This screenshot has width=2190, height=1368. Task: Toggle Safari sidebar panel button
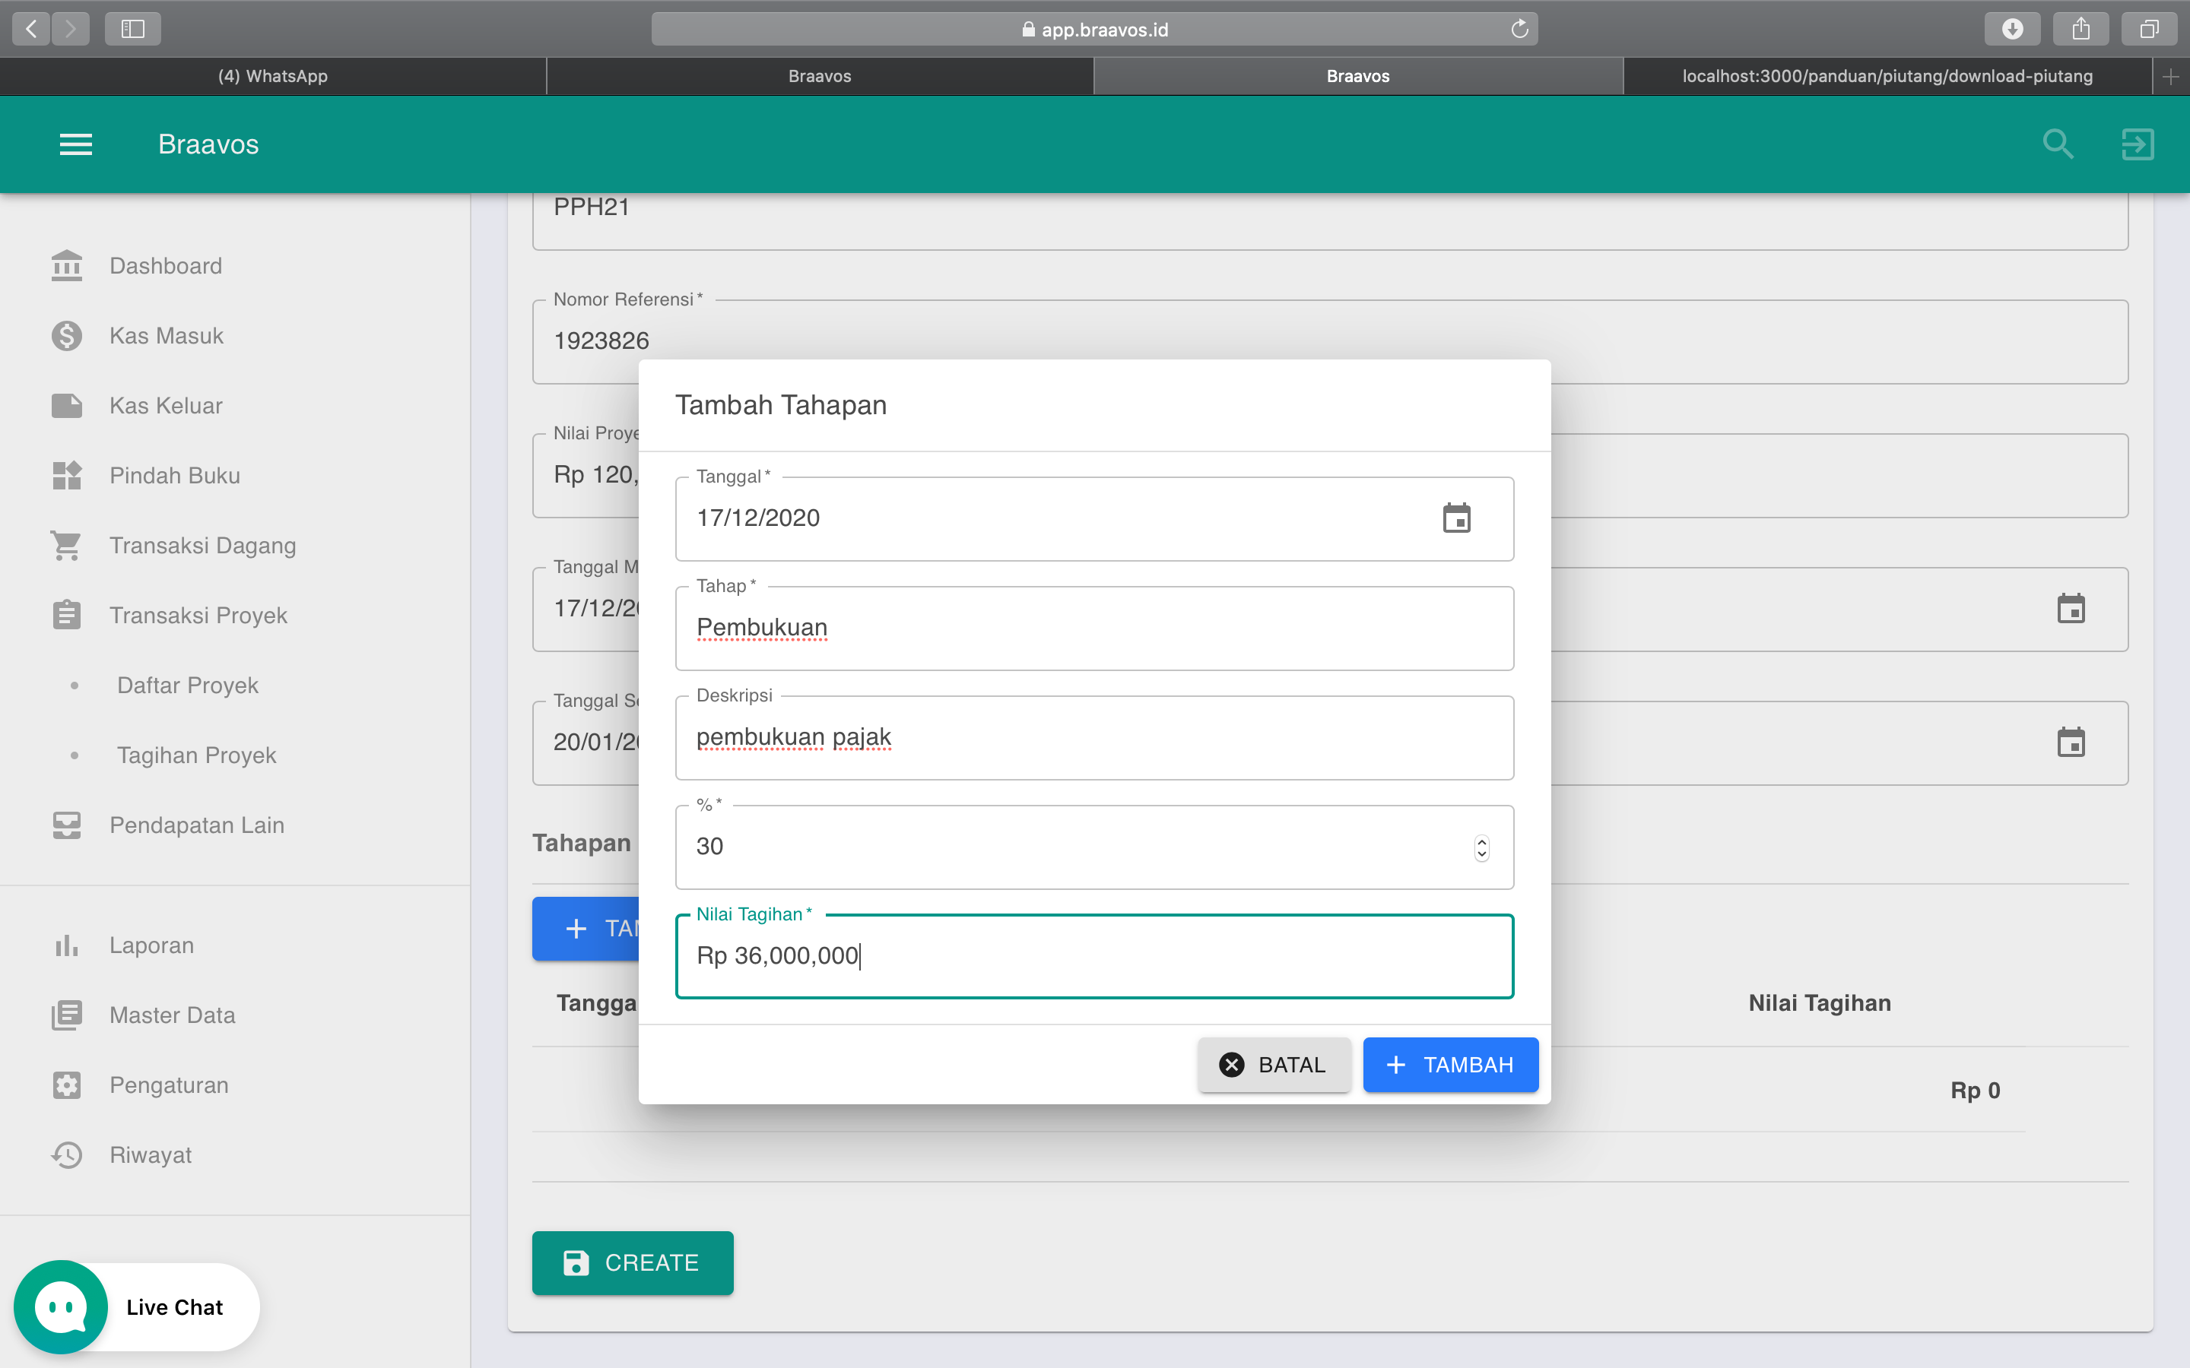click(133, 29)
